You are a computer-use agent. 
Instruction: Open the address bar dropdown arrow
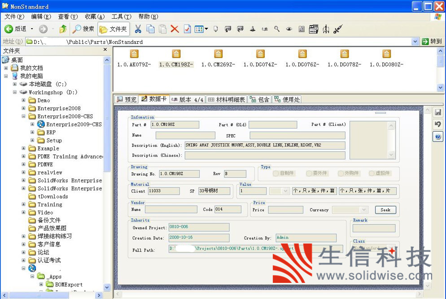click(x=415, y=42)
